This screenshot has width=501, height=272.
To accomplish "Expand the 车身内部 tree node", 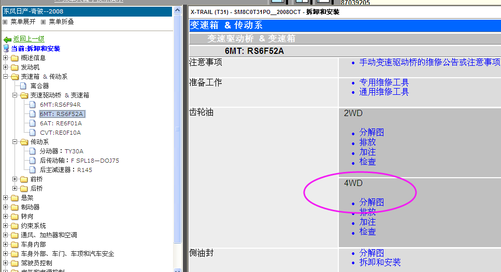I will click(5, 244).
